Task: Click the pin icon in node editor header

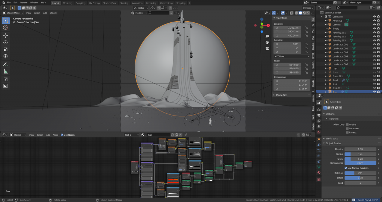Action: click(186, 135)
